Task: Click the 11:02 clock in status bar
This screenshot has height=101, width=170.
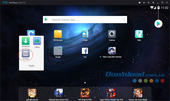Action: [x=165, y=8]
